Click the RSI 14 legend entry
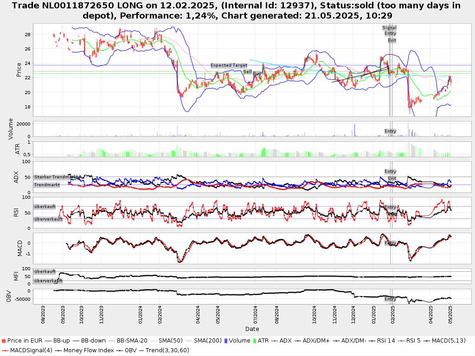Image resolution: width=475 pixels, height=356 pixels. click(x=385, y=341)
